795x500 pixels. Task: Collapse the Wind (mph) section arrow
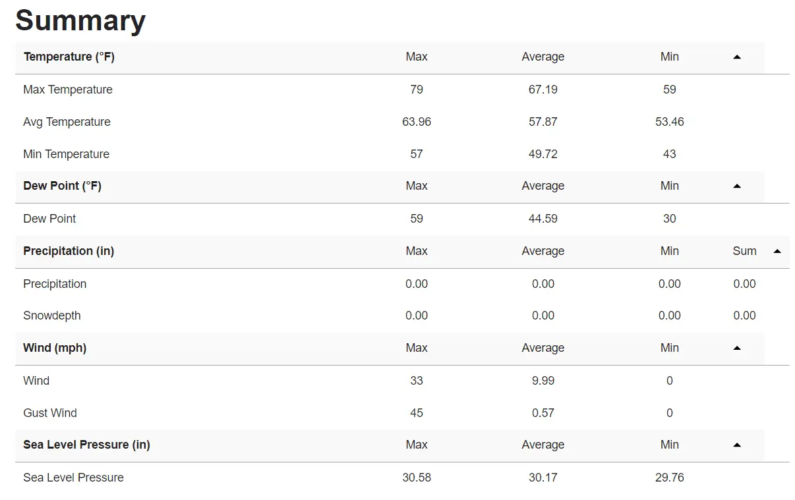737,348
